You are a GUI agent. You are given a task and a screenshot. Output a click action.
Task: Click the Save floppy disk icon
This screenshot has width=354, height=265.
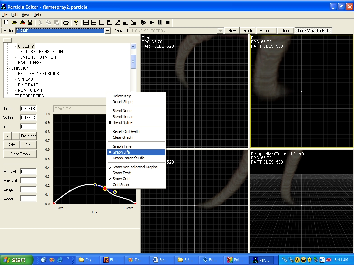click(x=30, y=22)
